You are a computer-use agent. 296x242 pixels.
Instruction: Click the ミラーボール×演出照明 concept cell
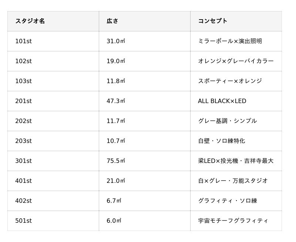(x=230, y=41)
